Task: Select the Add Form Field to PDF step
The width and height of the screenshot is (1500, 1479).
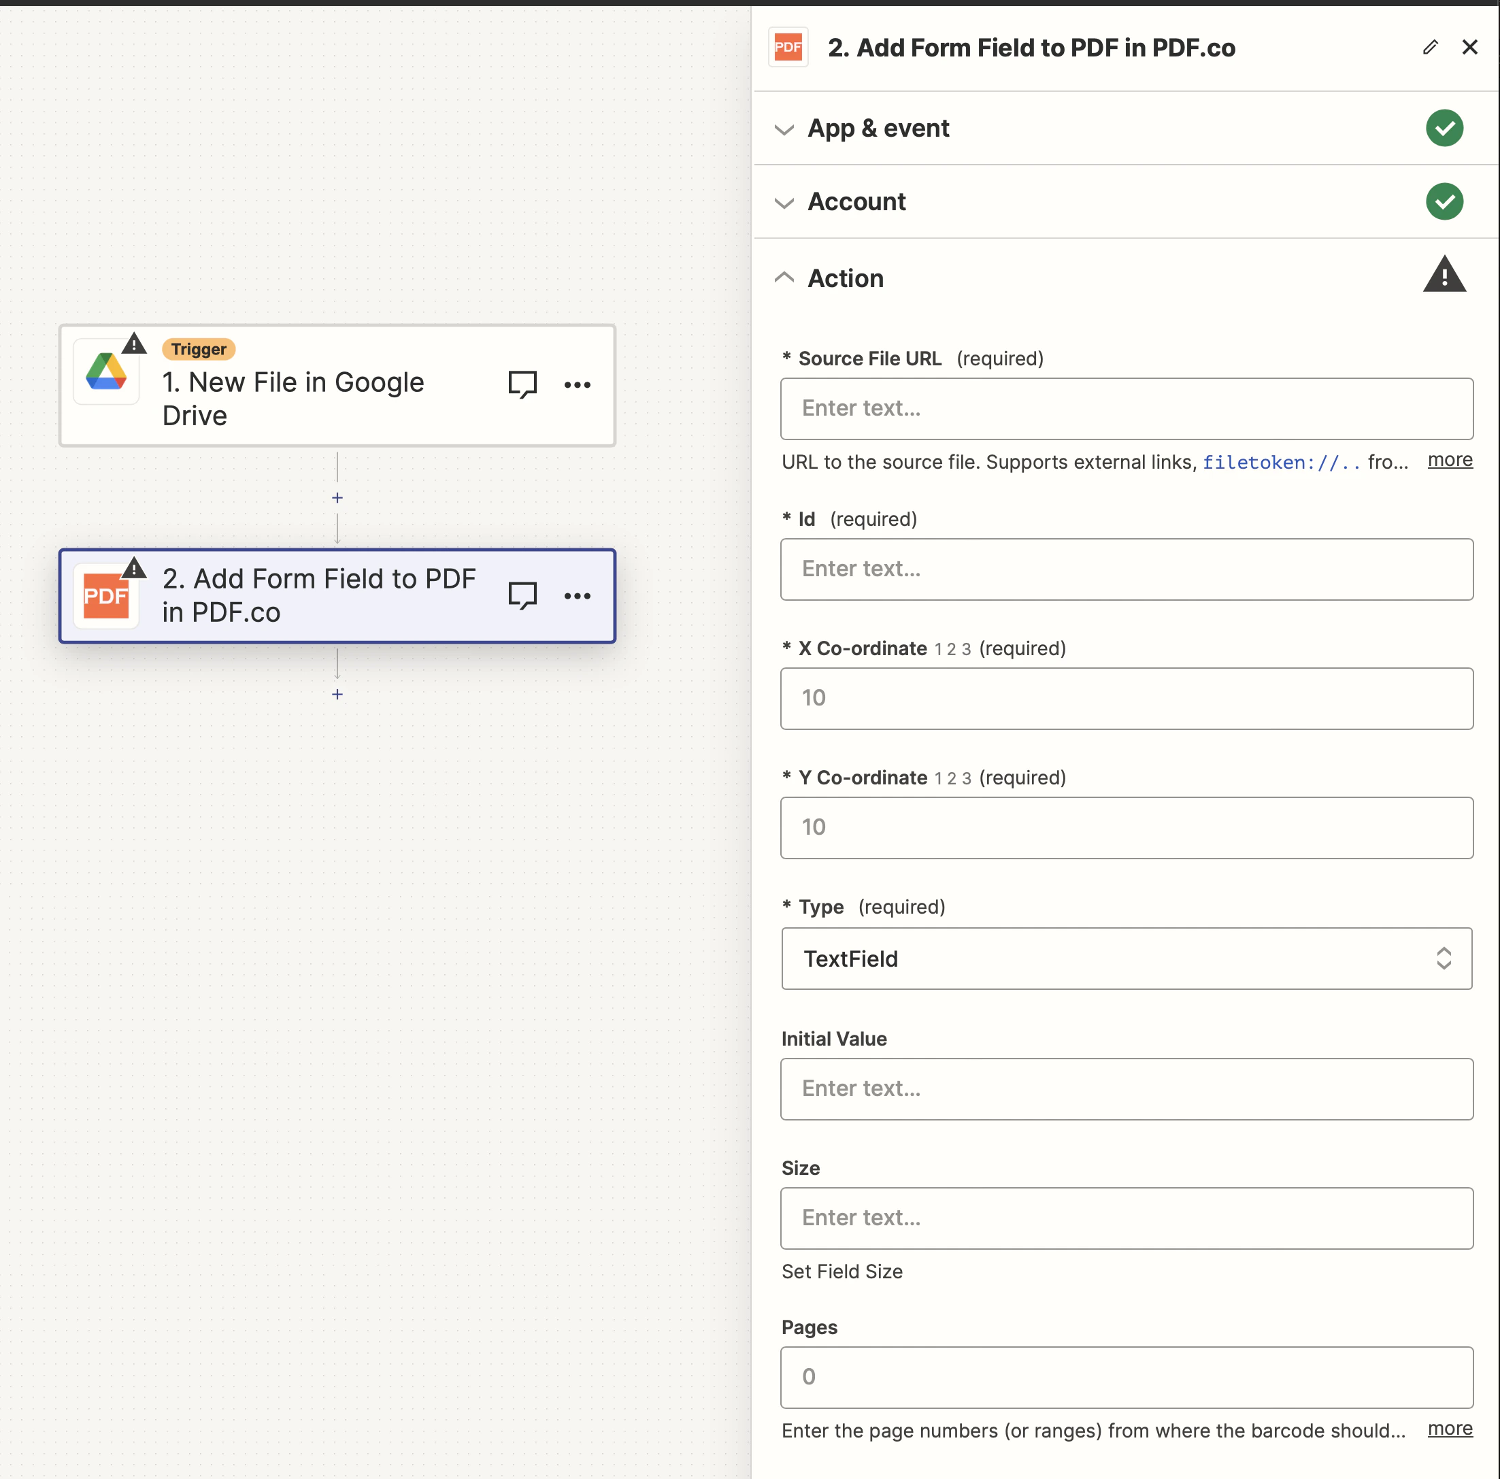Action: [337, 596]
